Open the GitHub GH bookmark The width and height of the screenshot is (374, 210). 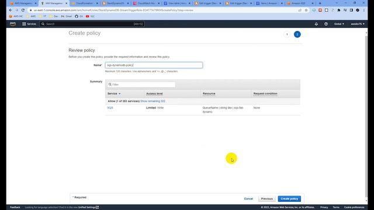79,16
